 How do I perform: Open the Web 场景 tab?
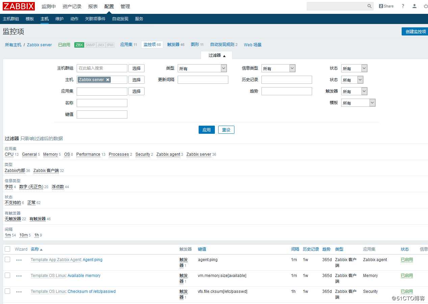(x=253, y=45)
